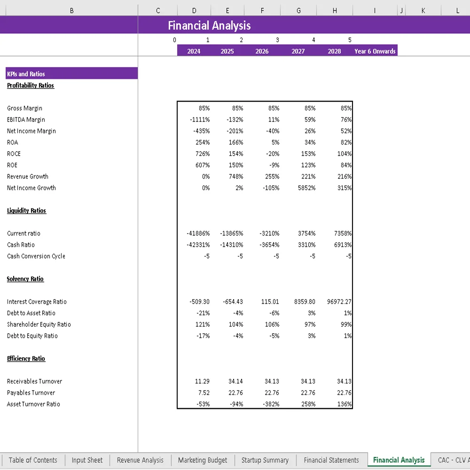Screen dimensions: 470x470
Task: Click the Efficiency Ratio heading
Action: point(25,359)
